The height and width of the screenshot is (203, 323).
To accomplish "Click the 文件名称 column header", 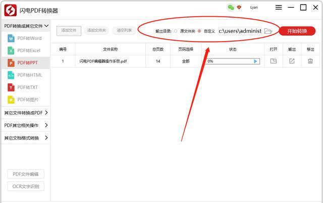I will coord(111,49).
